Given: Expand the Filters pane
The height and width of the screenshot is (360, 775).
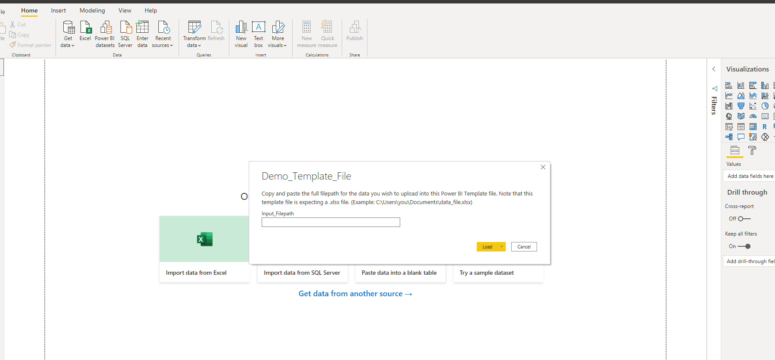Looking at the screenshot, I should 714,101.
